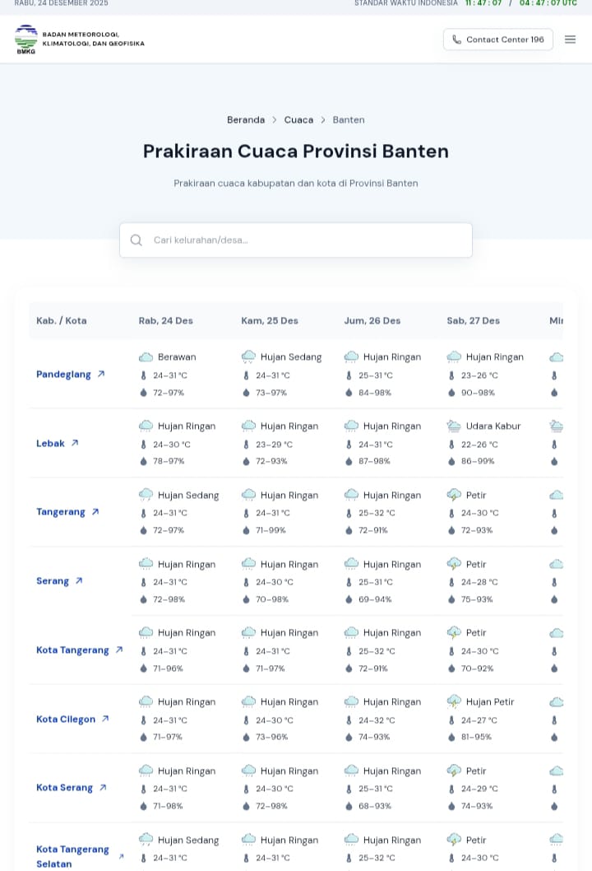
Task: Click Lebak Saturday haze weather icon
Action: 454,426
